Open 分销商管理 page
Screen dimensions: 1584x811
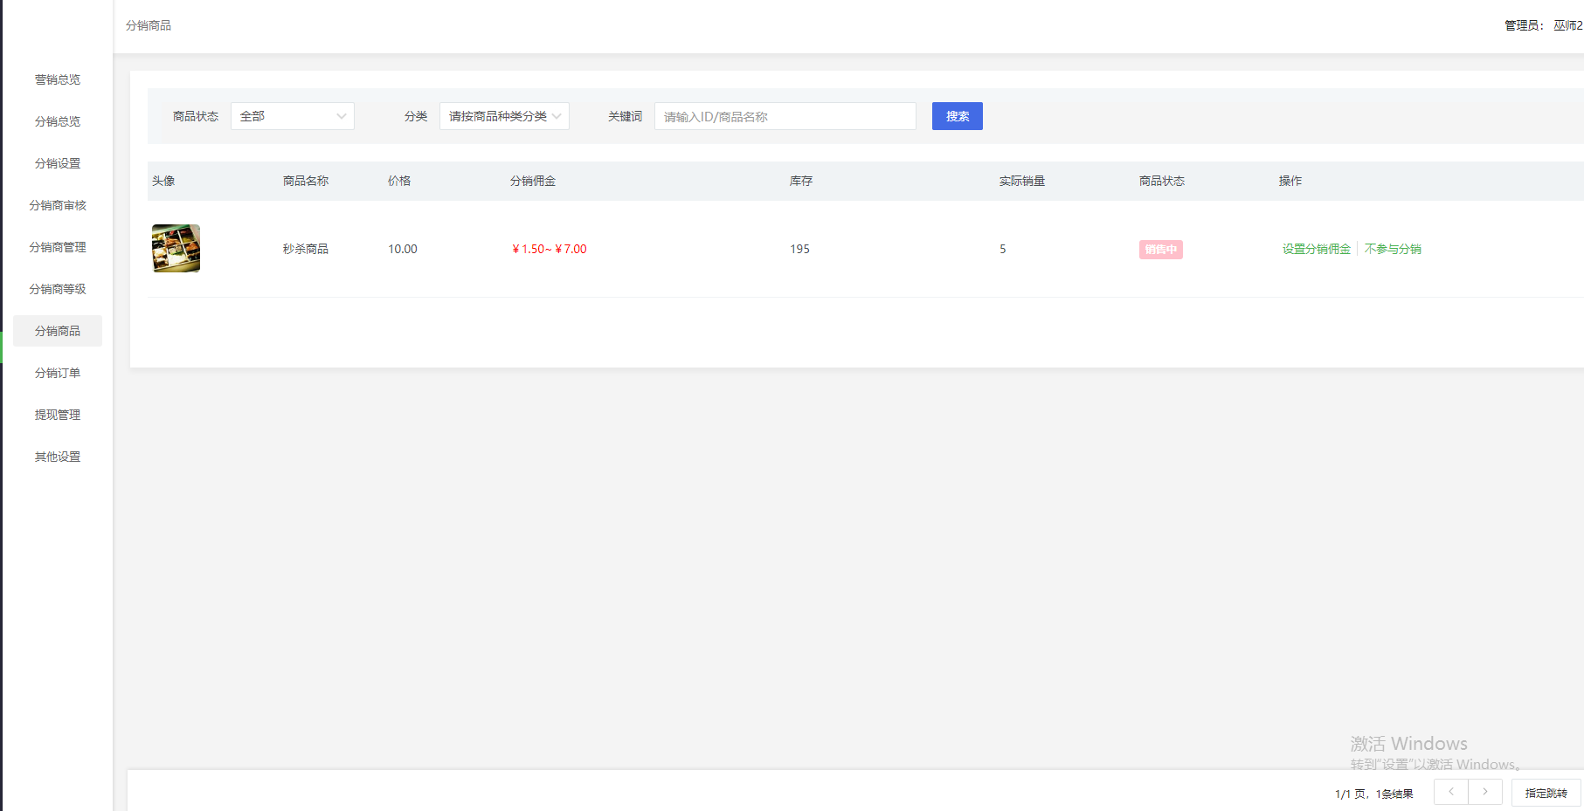58,247
